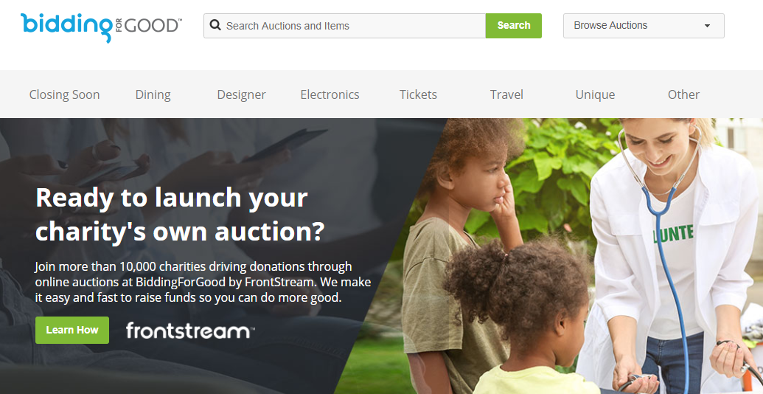Click the Browse Auctions dropdown arrow
Viewport: 763px width, 394px height.
pos(707,26)
